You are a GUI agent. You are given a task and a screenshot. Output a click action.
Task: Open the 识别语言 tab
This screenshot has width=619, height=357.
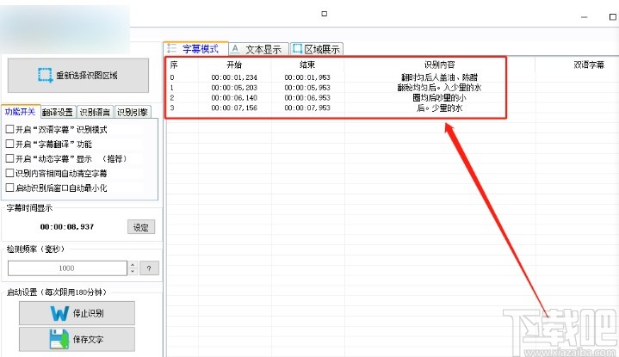pos(96,113)
